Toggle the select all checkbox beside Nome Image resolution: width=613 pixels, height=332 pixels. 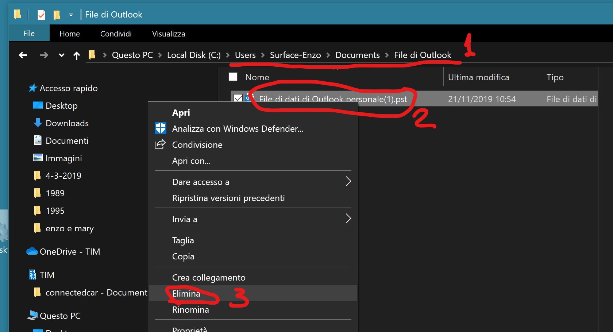[x=233, y=77]
